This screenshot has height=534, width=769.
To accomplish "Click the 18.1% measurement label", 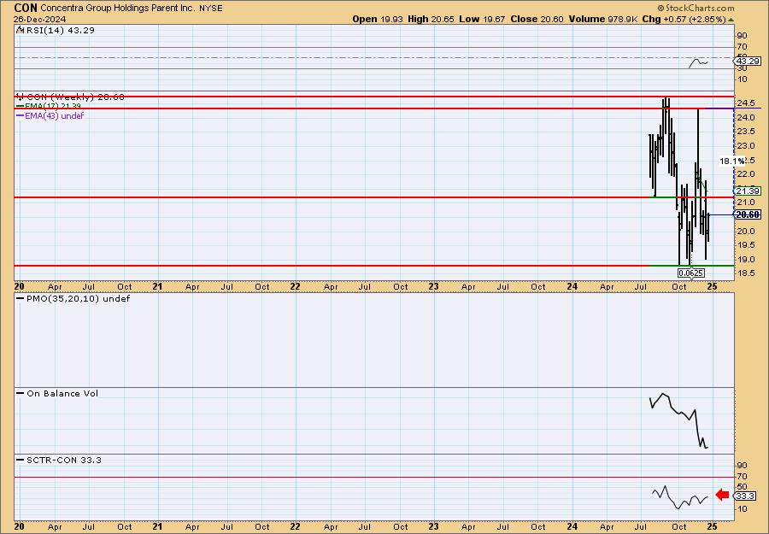I will click(731, 161).
